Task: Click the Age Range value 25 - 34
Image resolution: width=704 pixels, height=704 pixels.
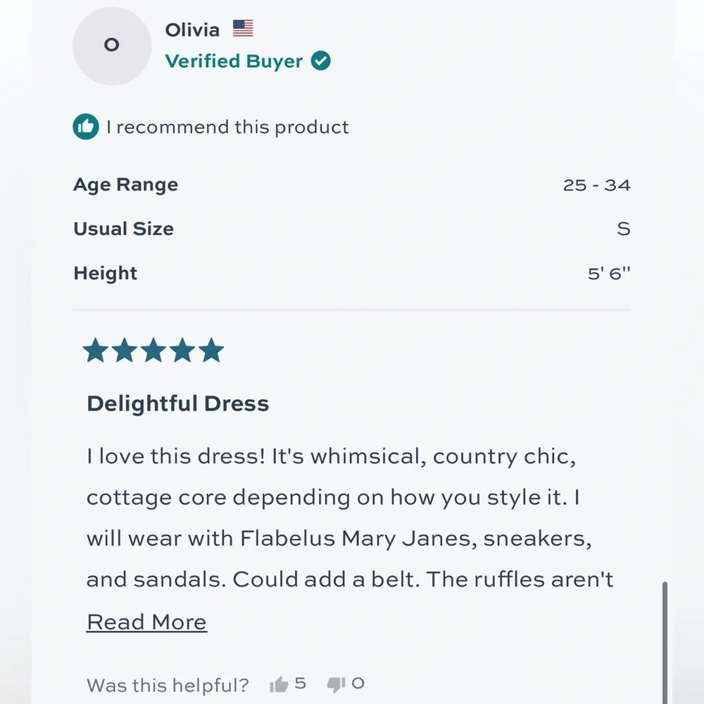Action: [596, 185]
